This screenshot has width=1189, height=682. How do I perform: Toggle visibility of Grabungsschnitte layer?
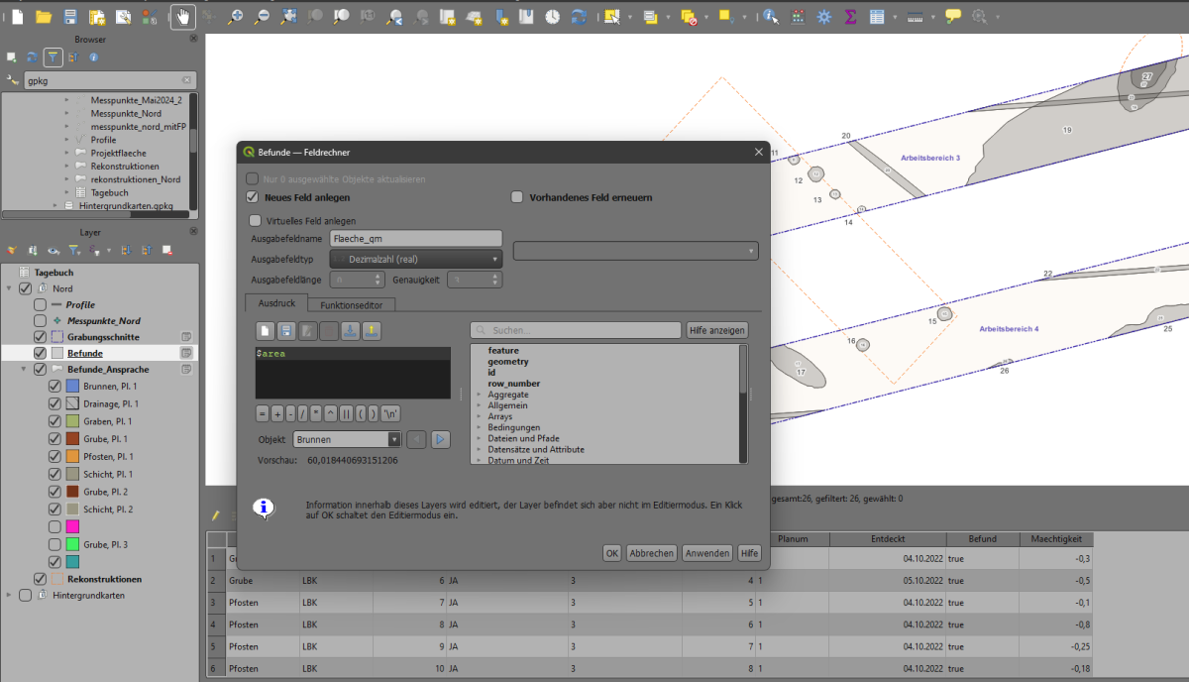[x=40, y=337]
